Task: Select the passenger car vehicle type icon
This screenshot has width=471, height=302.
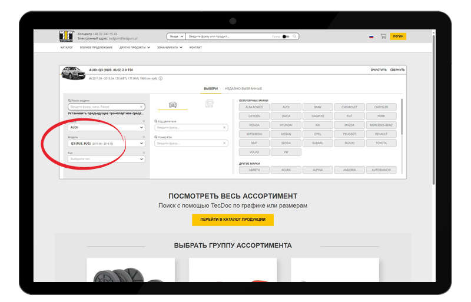Action: tap(173, 105)
